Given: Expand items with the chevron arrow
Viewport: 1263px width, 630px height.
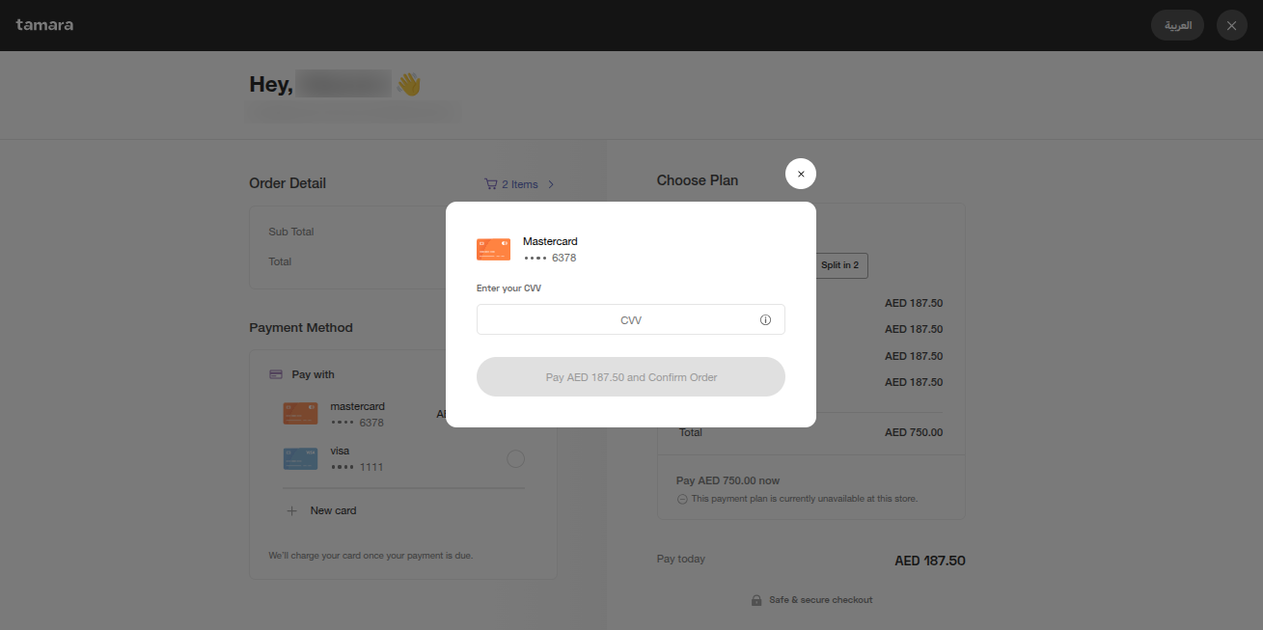Looking at the screenshot, I should (x=551, y=184).
